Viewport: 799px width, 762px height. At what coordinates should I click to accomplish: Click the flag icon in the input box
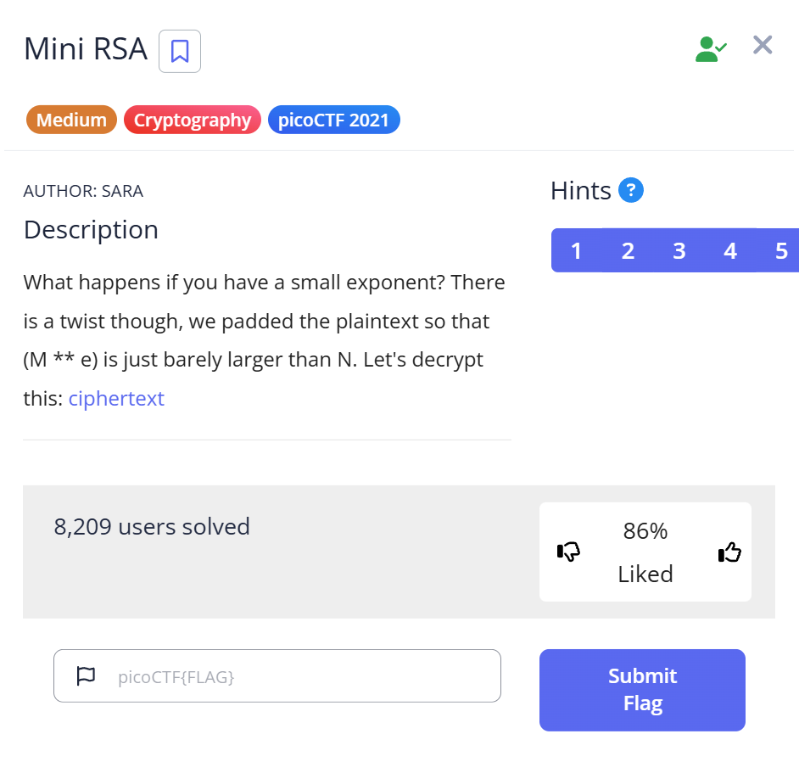pos(86,676)
